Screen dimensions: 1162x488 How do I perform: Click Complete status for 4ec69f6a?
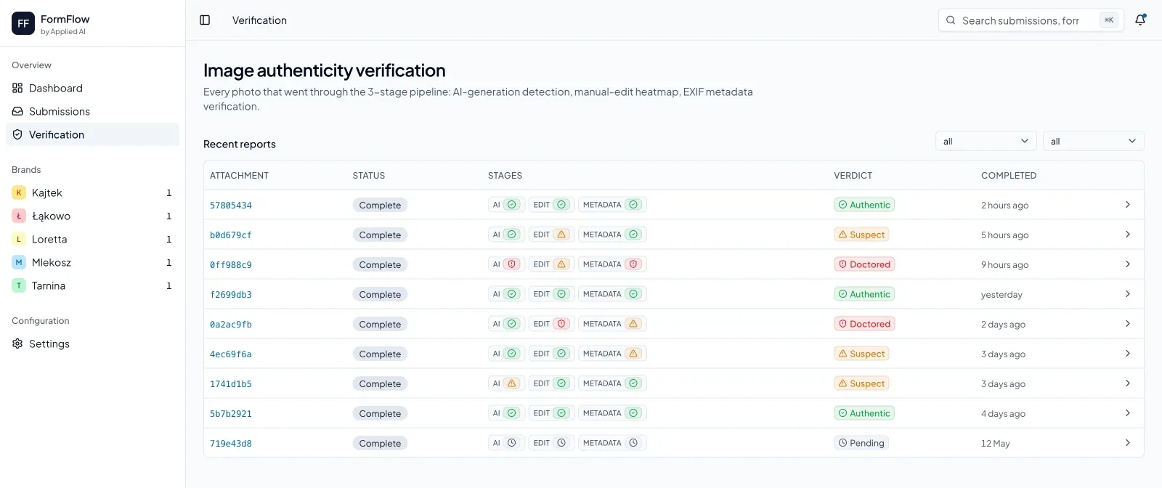point(380,354)
